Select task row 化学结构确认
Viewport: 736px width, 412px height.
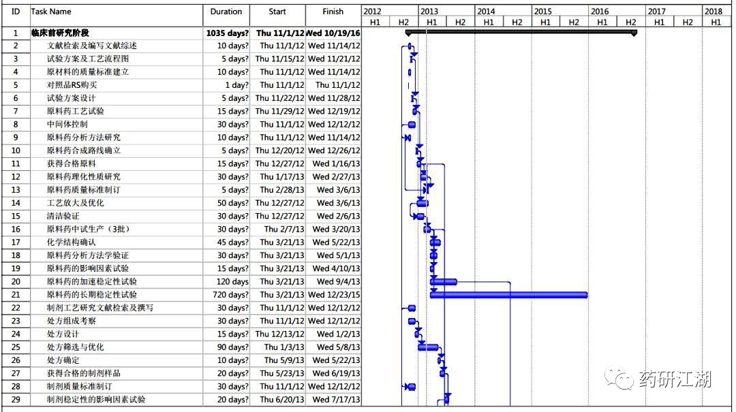tap(181, 242)
